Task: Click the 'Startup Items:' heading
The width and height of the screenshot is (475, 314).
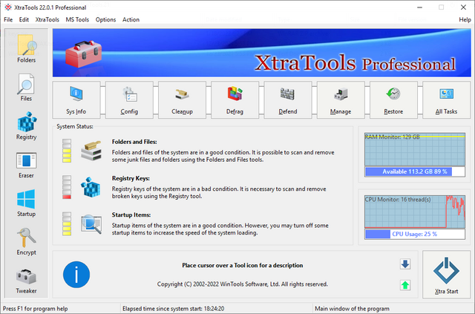Action: (x=131, y=215)
